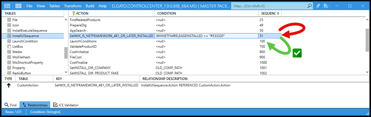Click the up arrow relationship type icon
The image size is (371, 117).
8,85
